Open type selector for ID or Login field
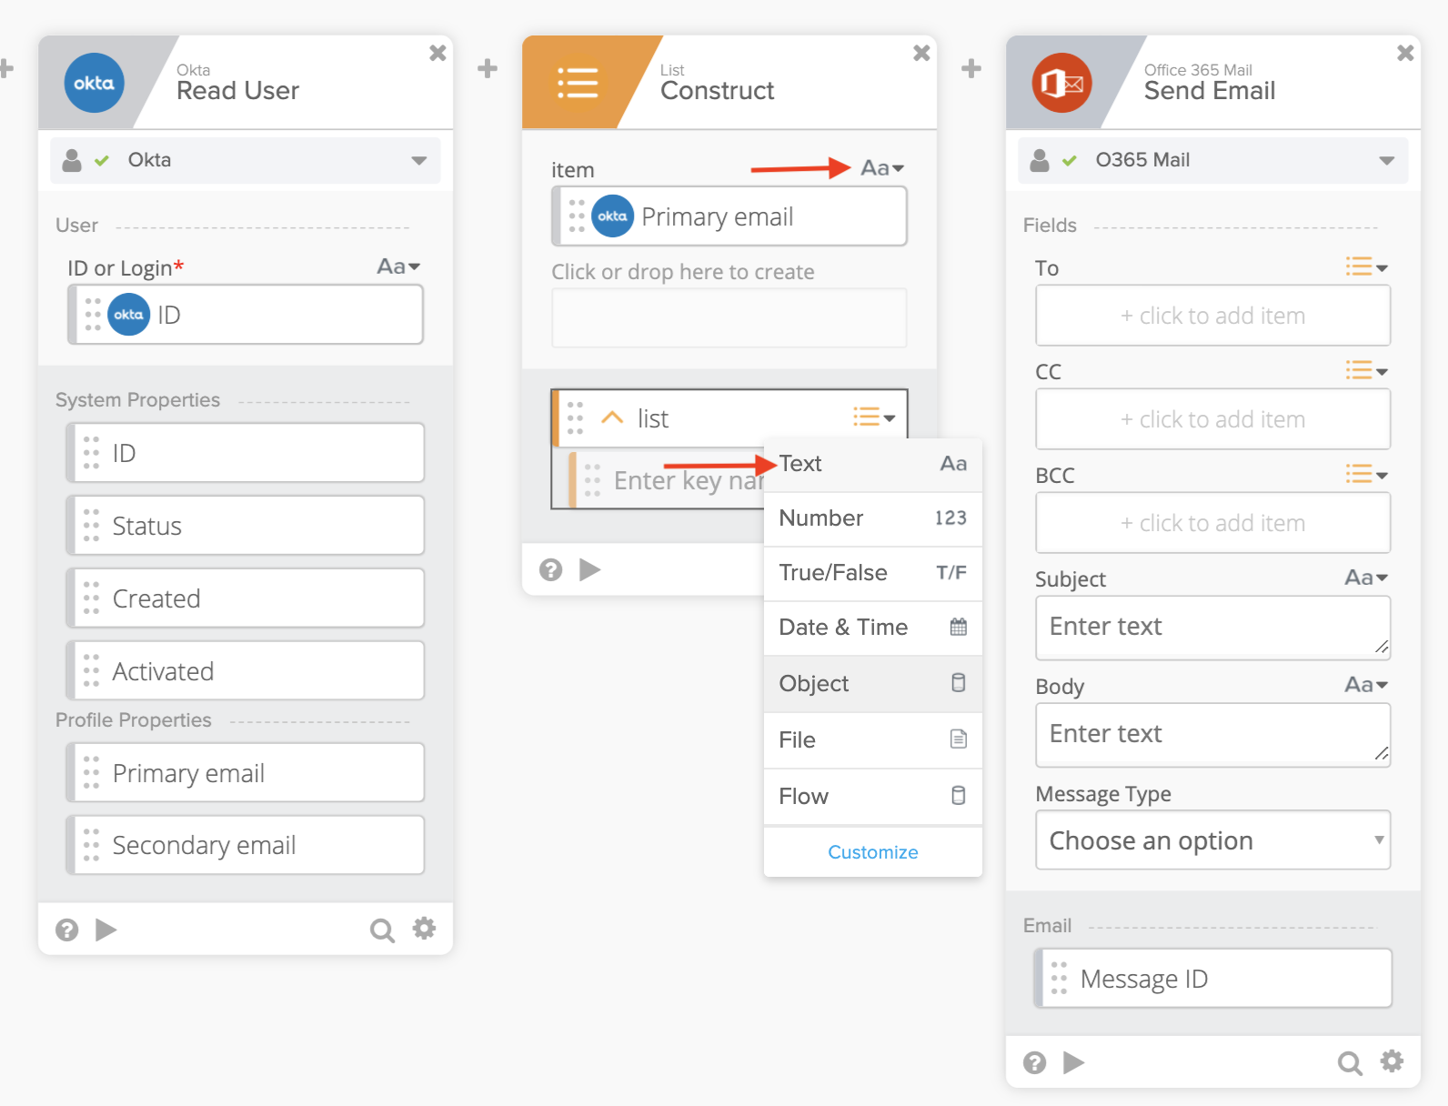Viewport: 1448px width, 1106px height. click(398, 266)
